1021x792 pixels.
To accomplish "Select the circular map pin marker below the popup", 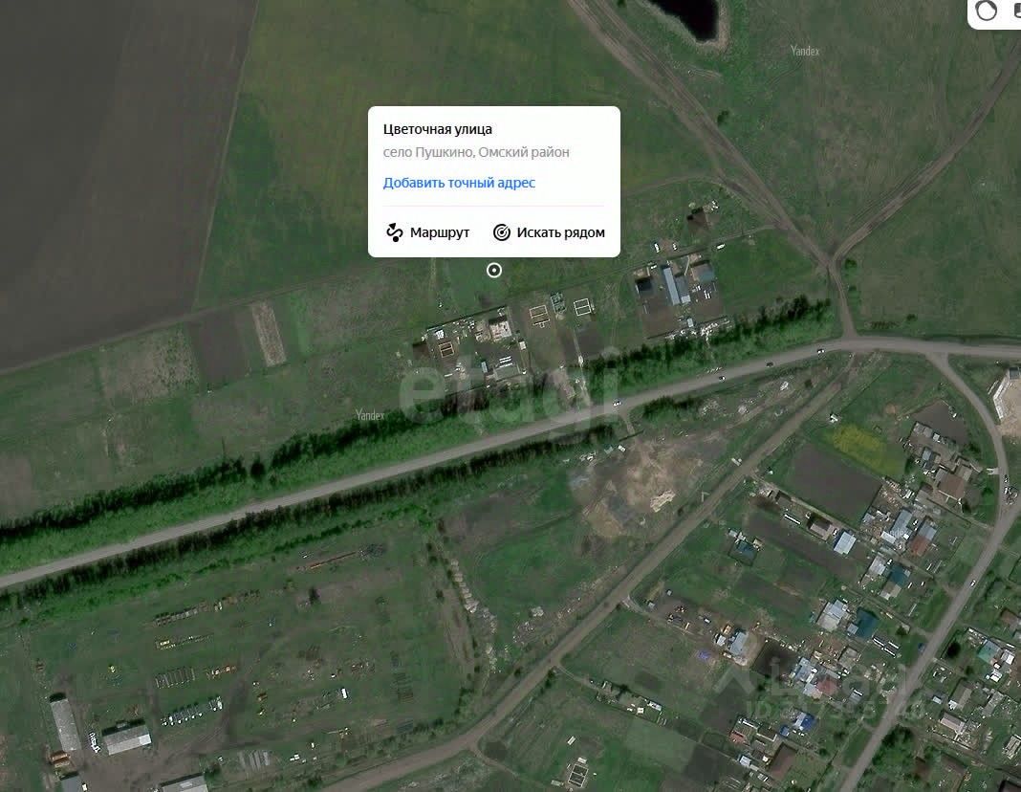I will [x=494, y=271].
